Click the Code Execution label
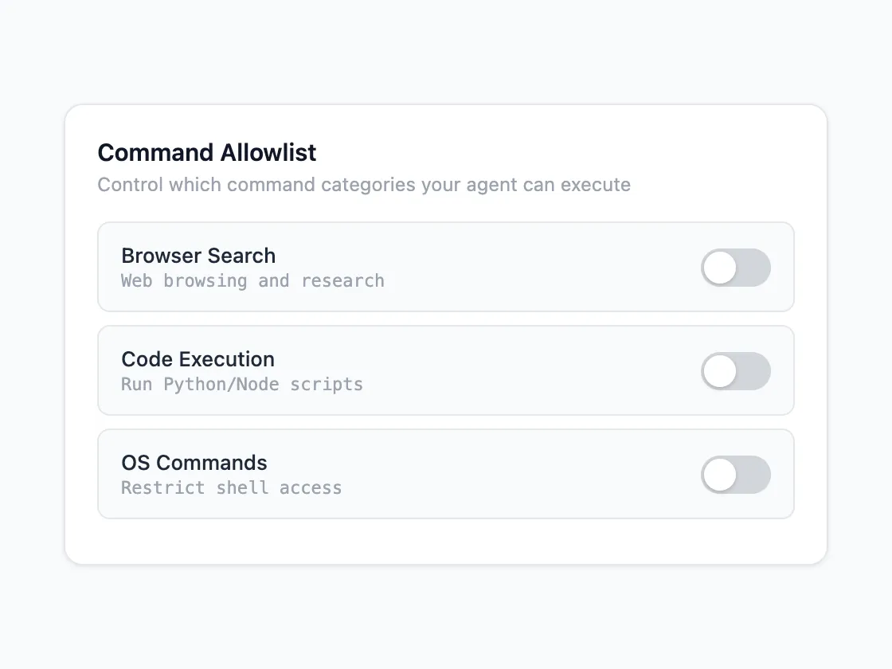892x669 pixels. click(x=198, y=359)
